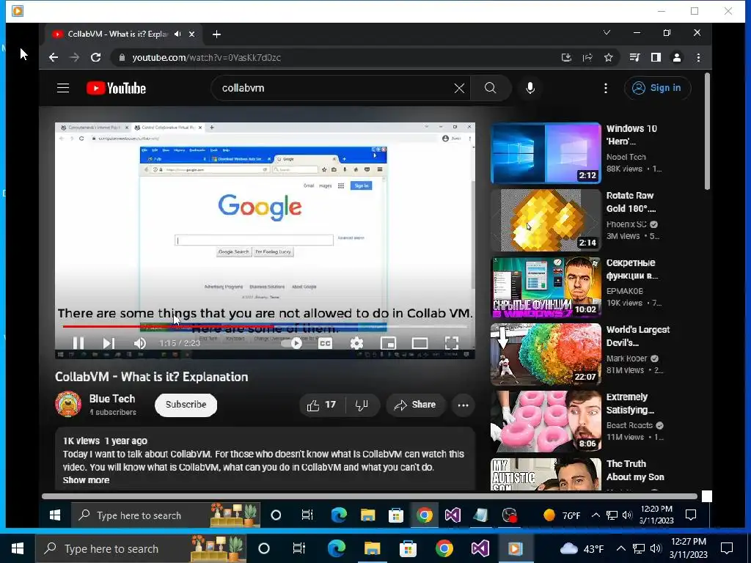This screenshot has height=563, width=751.
Task: Toggle the autoplay switch in player
Action: tap(292, 343)
